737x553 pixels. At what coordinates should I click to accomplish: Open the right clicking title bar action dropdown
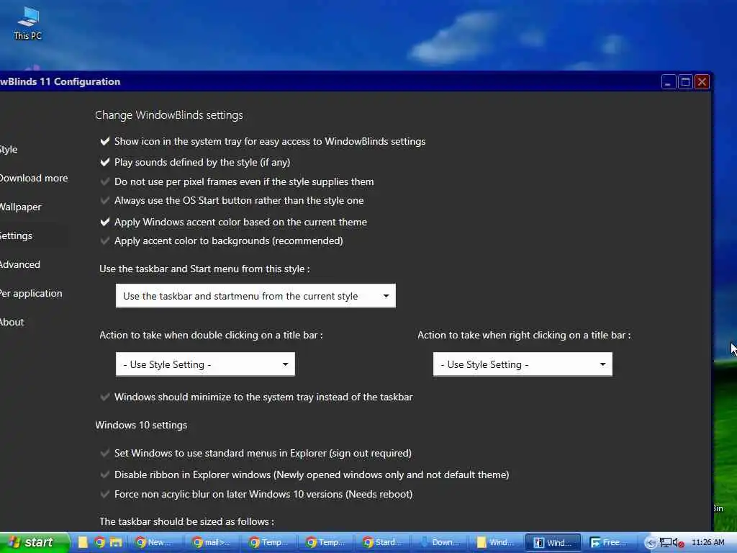click(x=523, y=364)
